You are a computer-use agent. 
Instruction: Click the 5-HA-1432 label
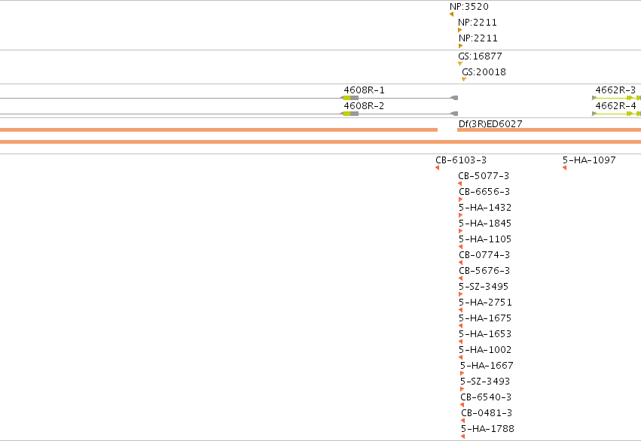pos(485,208)
